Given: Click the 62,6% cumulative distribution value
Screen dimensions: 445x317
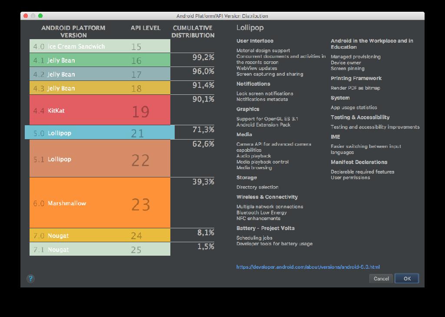Looking at the screenshot, I should tap(203, 144).
